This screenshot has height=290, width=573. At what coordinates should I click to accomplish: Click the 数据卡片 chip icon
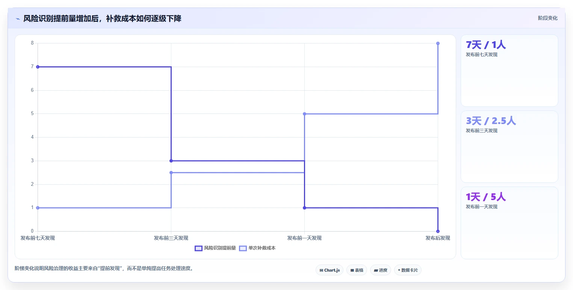pyautogui.click(x=399, y=270)
